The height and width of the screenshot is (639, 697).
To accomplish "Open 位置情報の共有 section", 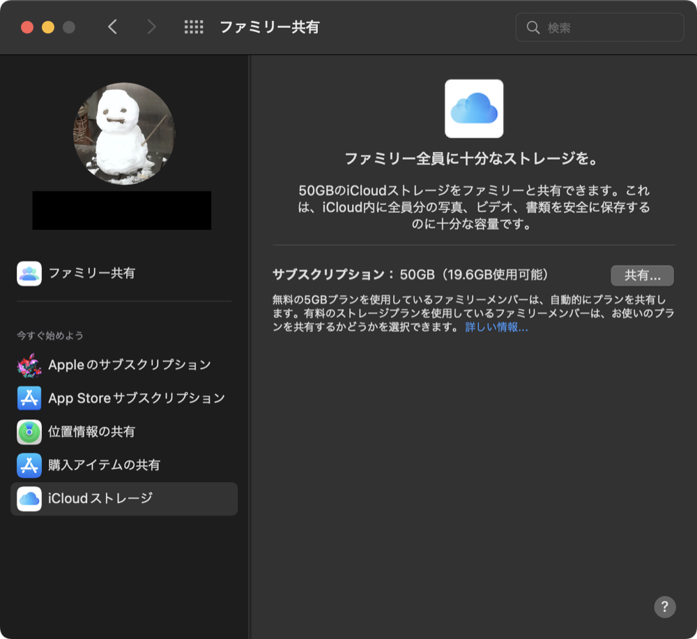I will pos(124,432).
